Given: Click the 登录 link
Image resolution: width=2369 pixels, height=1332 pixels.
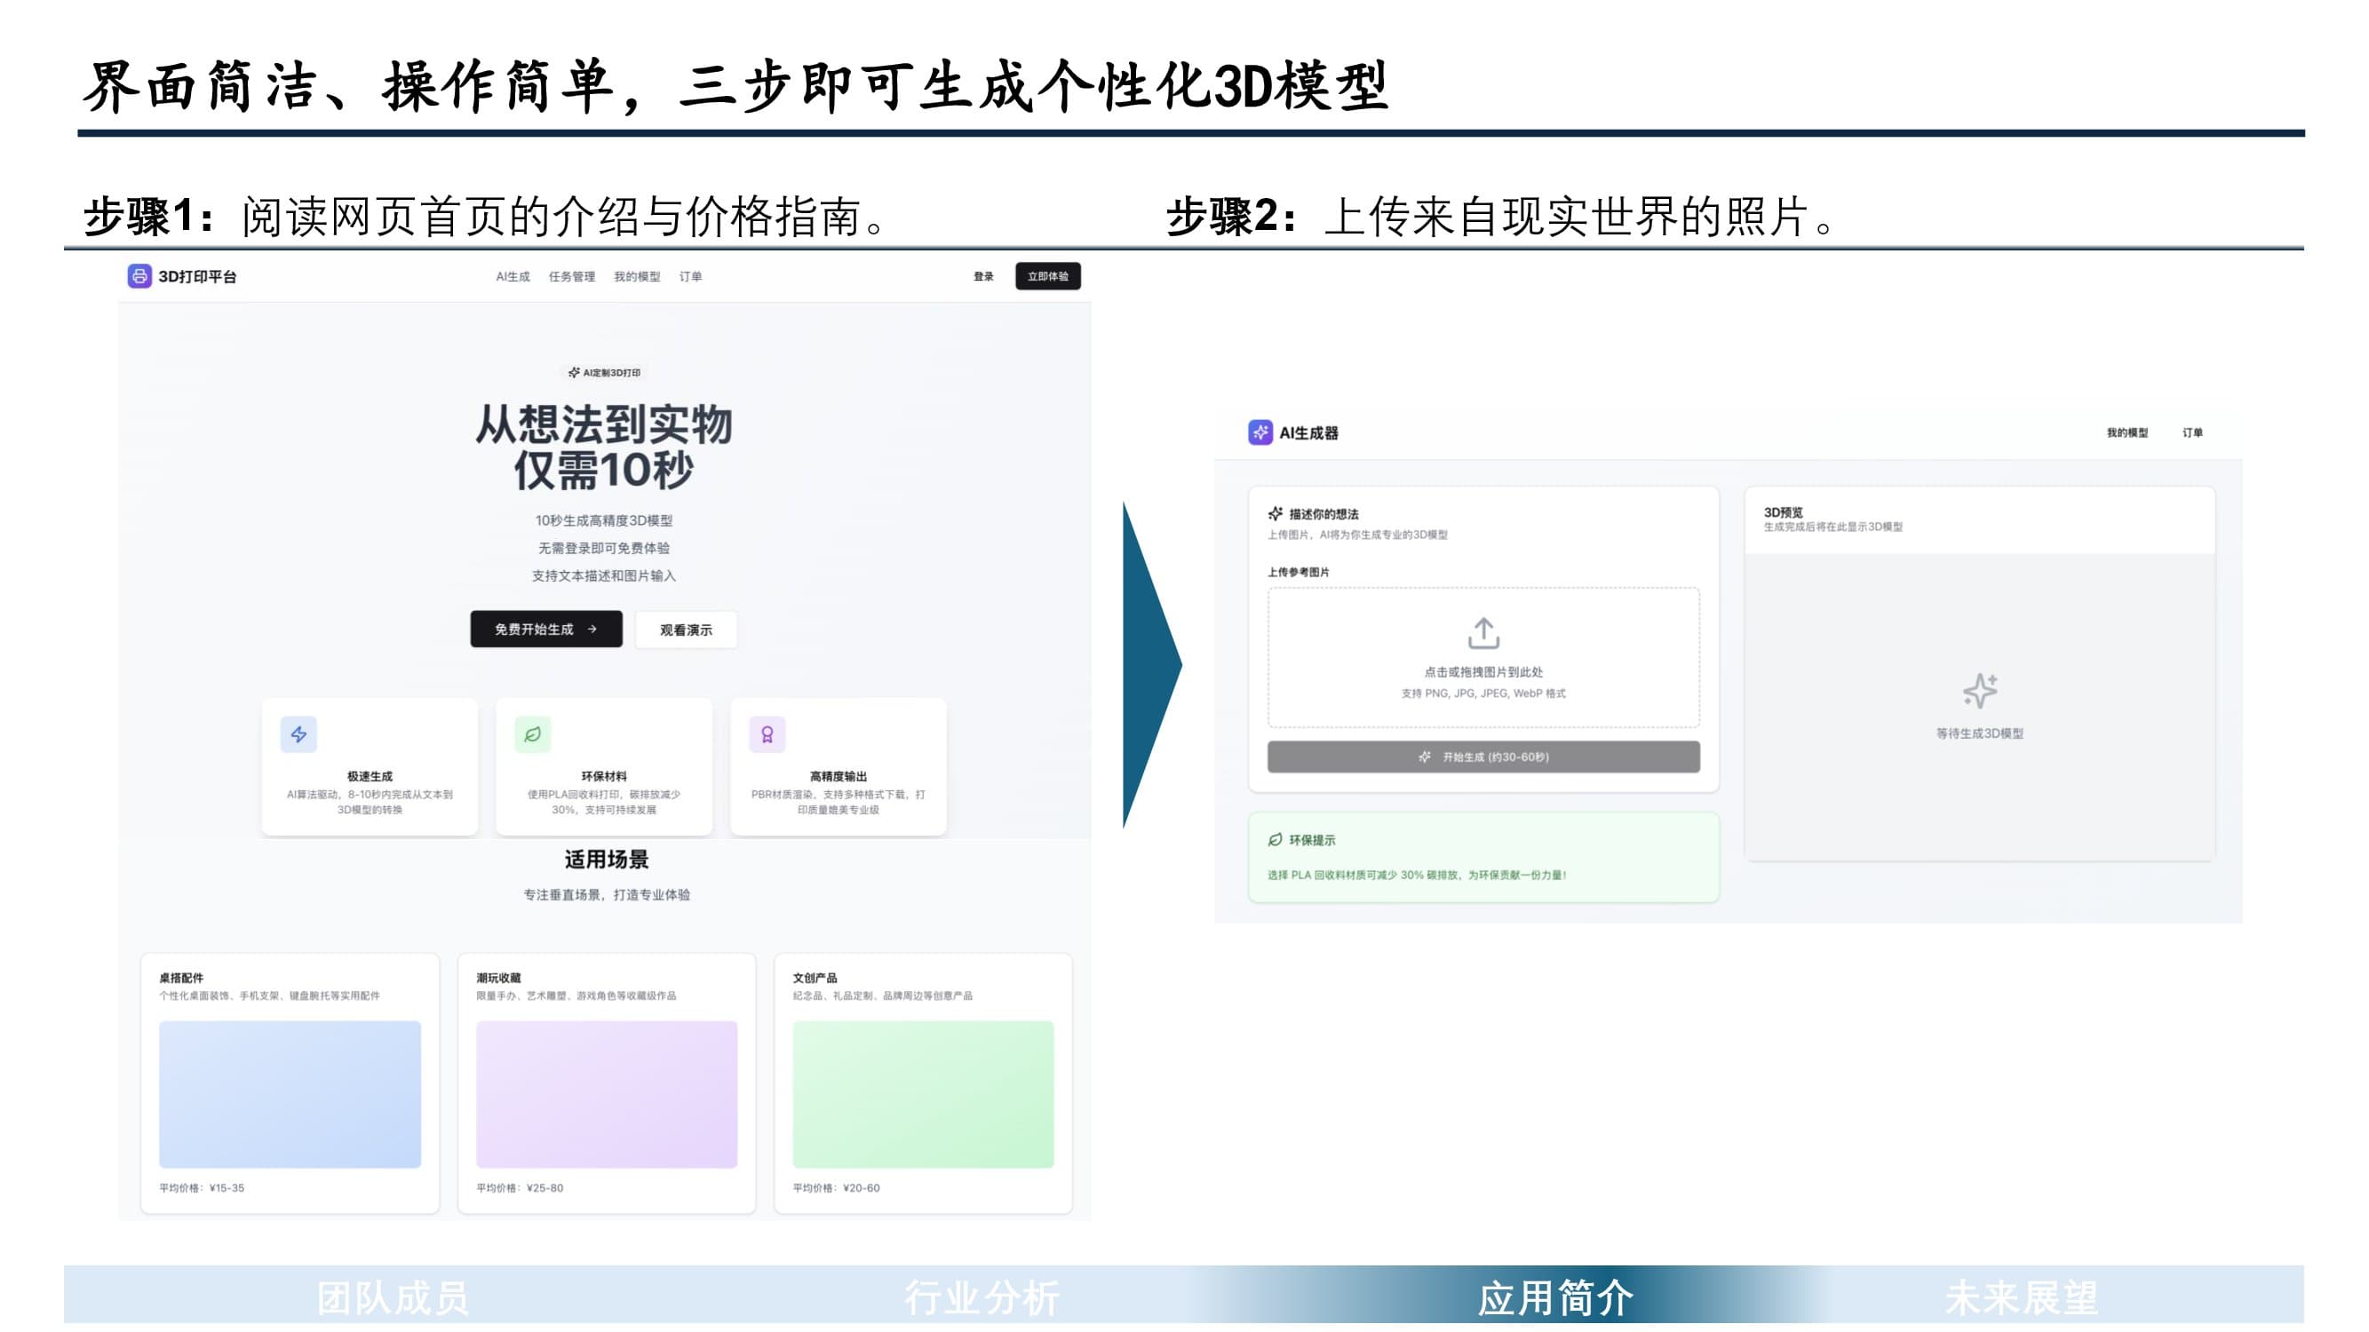Looking at the screenshot, I should (x=983, y=276).
